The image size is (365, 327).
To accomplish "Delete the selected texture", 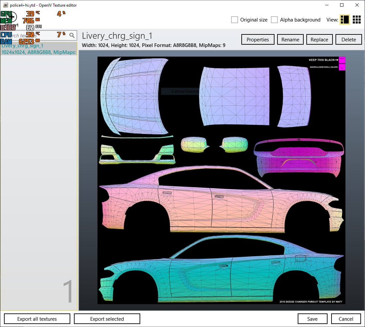I will 348,39.
